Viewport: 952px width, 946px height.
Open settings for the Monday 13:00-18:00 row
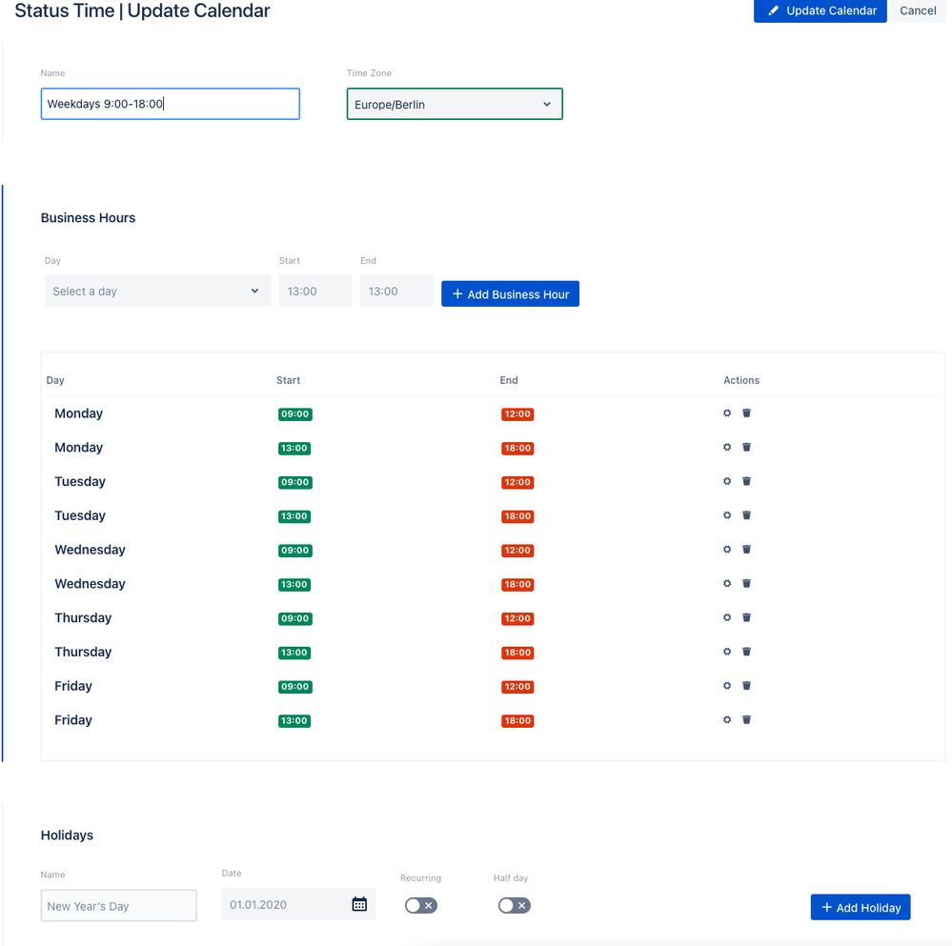(x=727, y=447)
